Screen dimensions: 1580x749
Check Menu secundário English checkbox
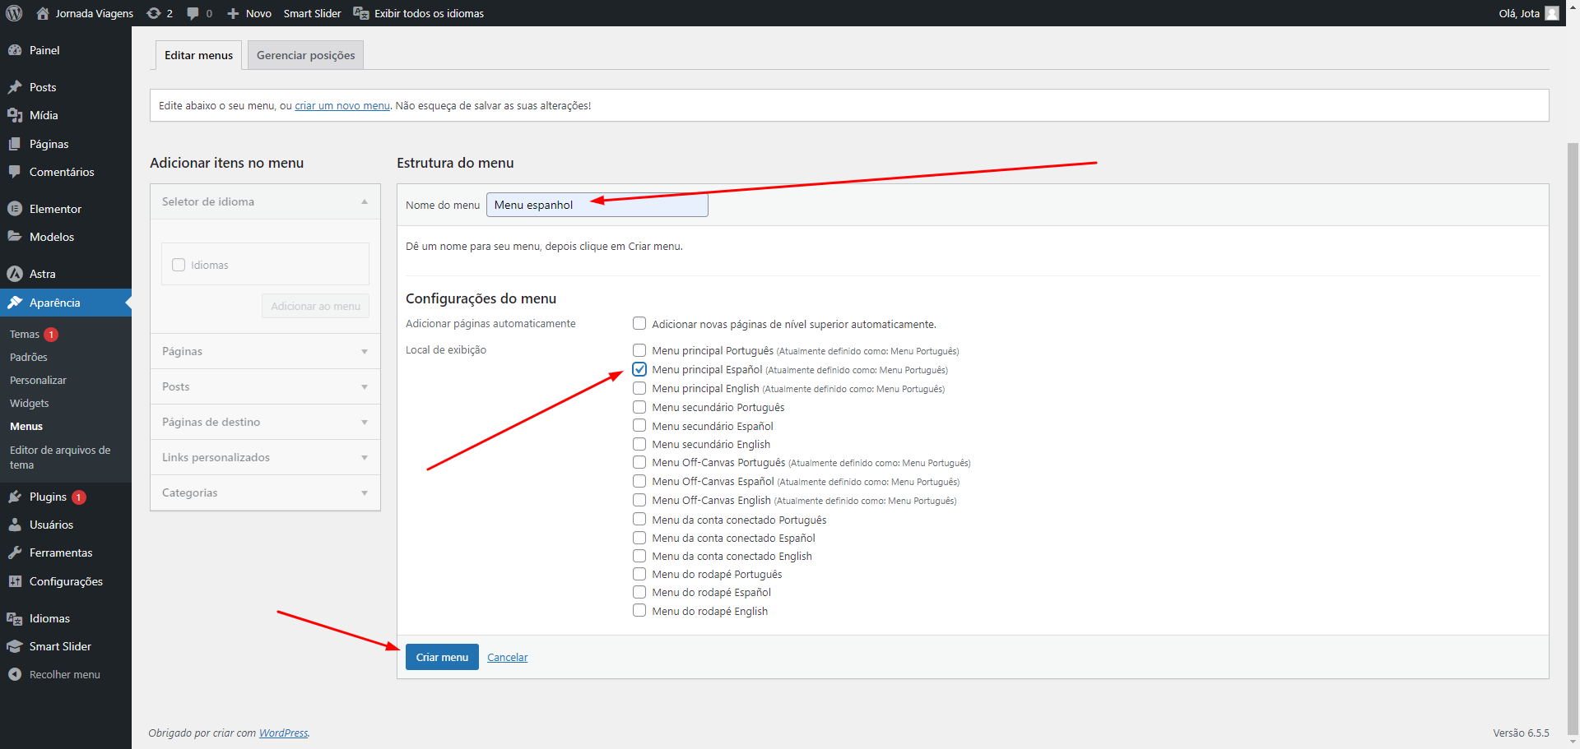(639, 444)
